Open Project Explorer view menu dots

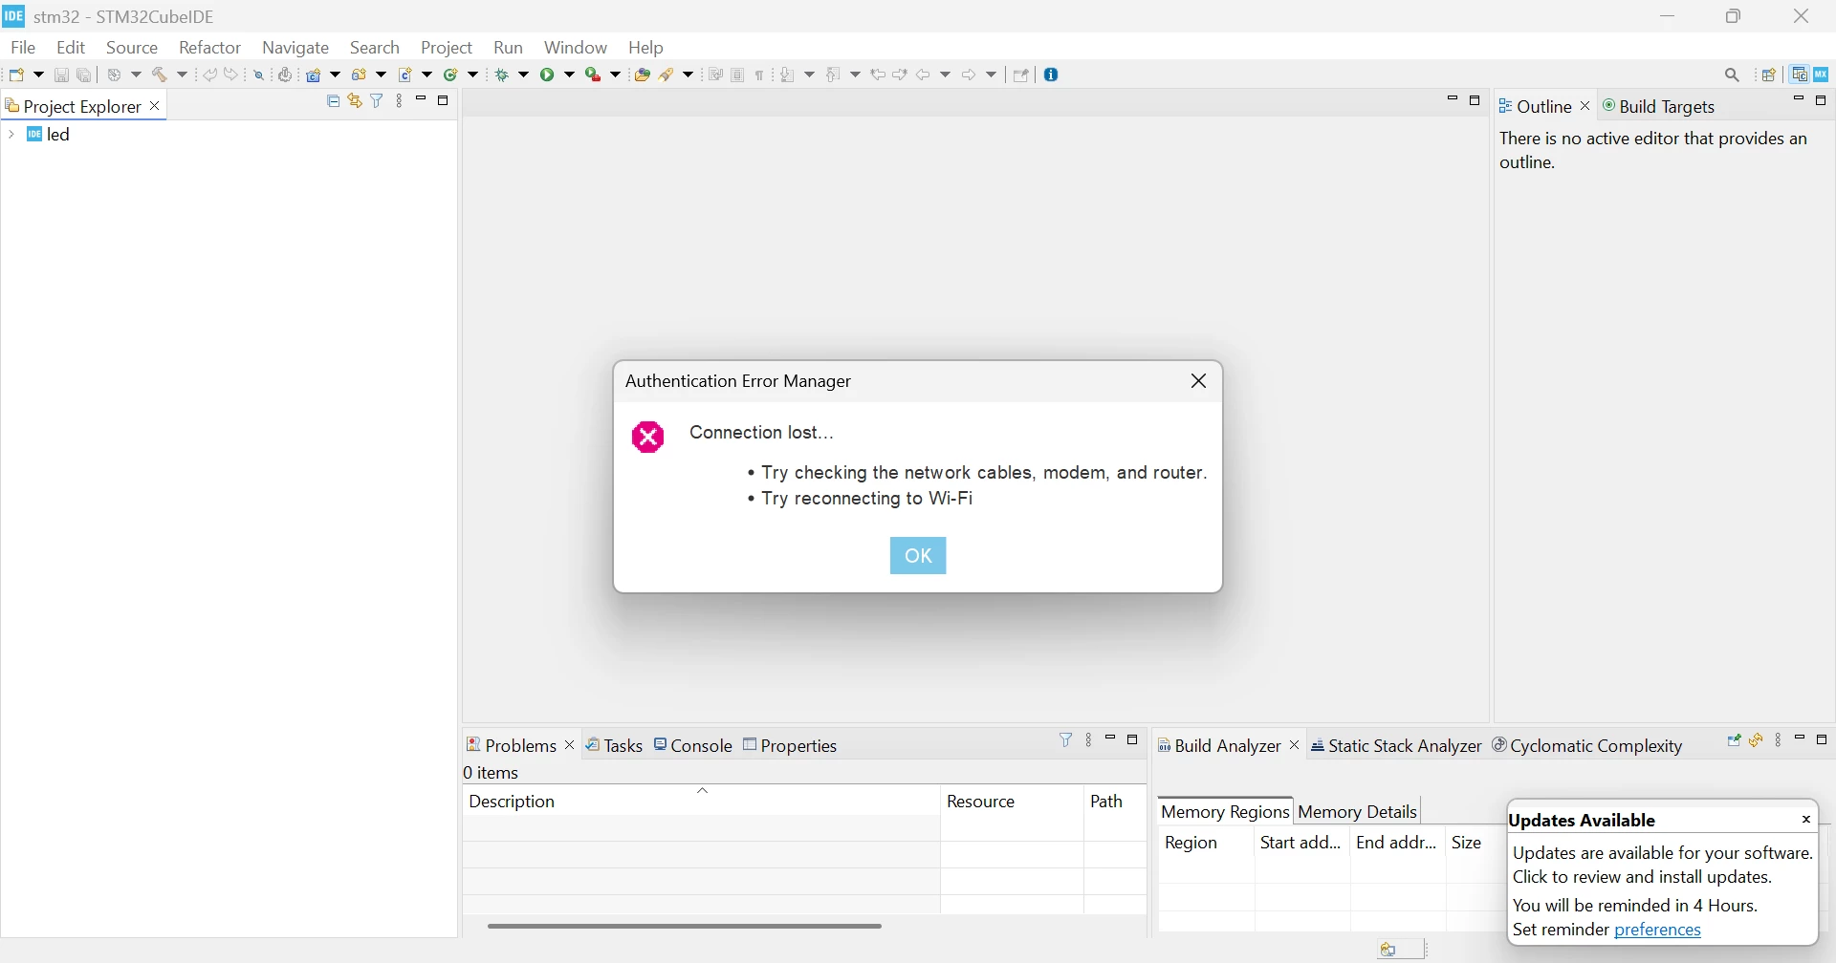(x=400, y=100)
